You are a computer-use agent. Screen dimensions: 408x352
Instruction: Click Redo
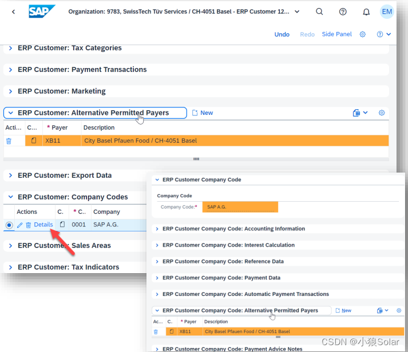(x=307, y=34)
